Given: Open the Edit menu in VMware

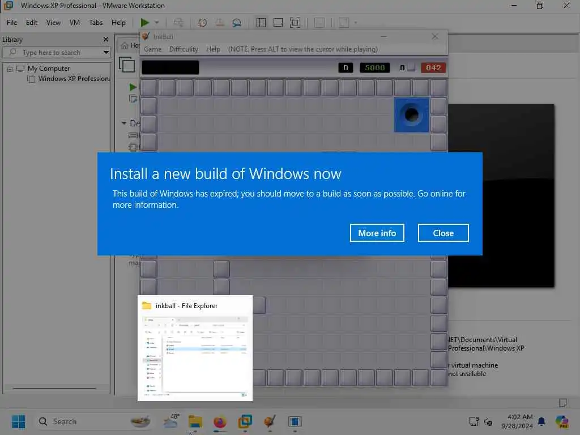Looking at the screenshot, I should click(x=32, y=23).
